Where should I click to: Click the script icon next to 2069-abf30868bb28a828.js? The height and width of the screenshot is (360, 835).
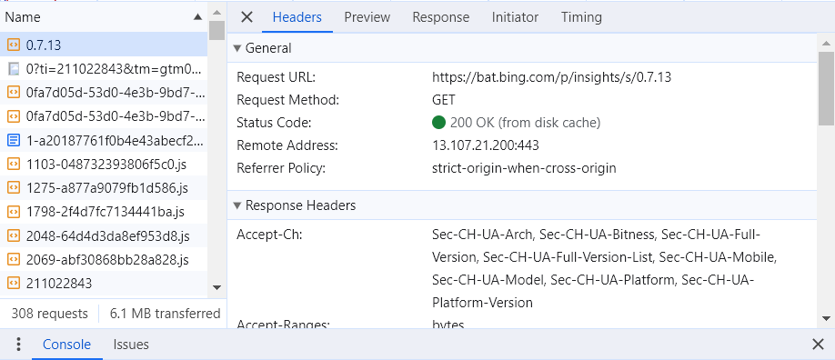tap(14, 260)
